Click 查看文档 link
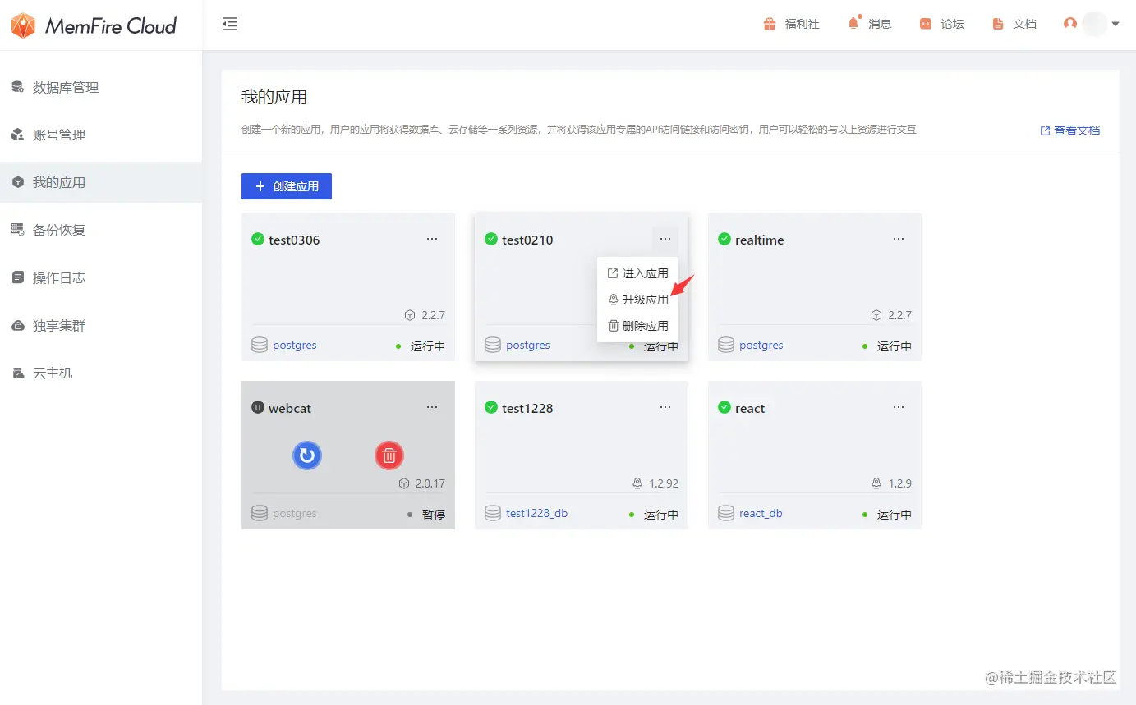Screen dimensions: 1136x705 [x=1069, y=130]
